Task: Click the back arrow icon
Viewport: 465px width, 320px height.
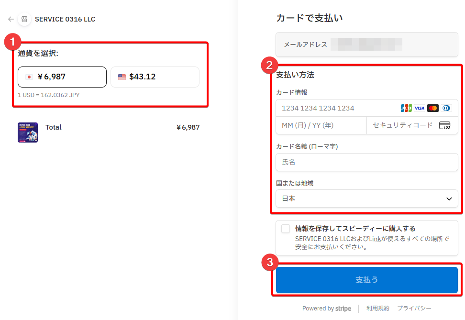Action: pos(11,20)
